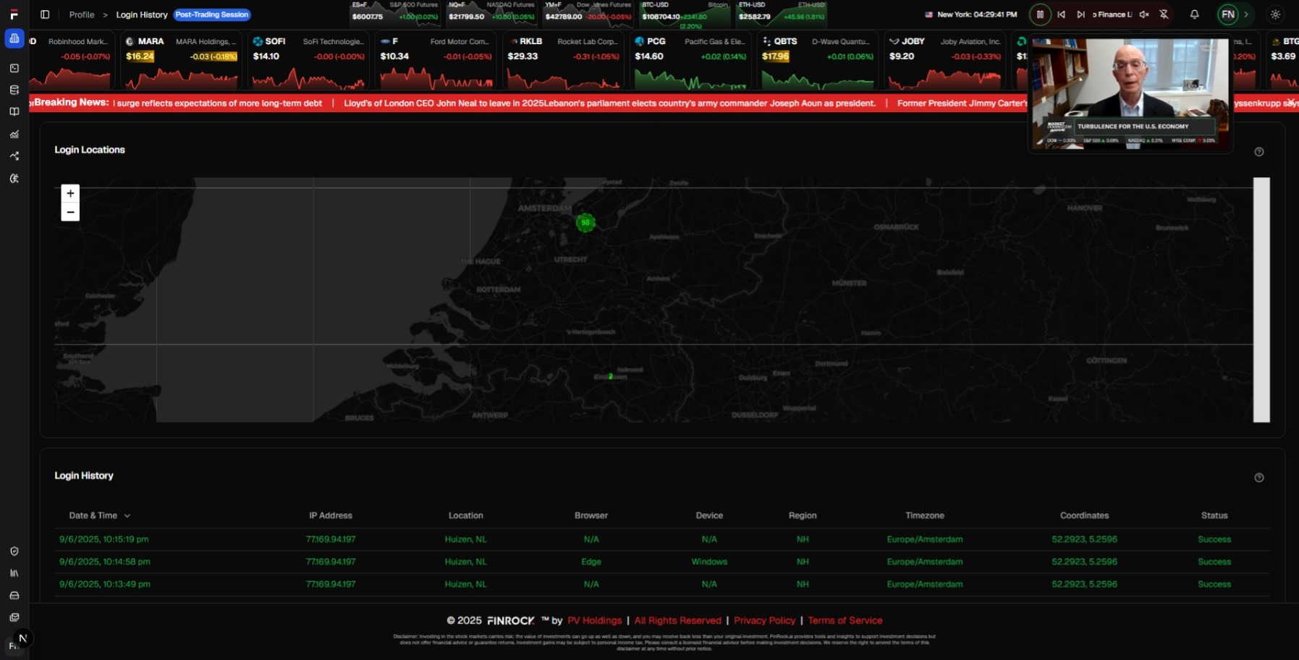Open the Ford (F) stock ticker card
The image size is (1299, 660).
point(436,60)
